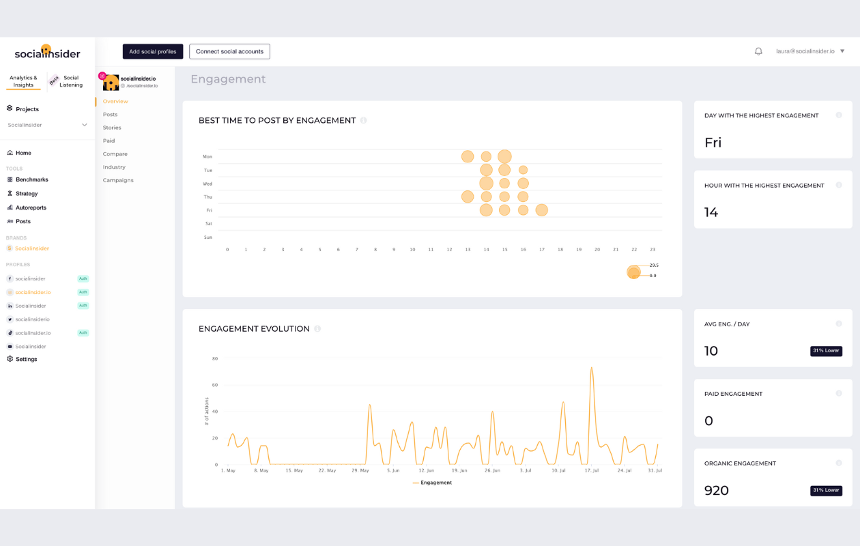Click info icon next to Best Time to Post
The image size is (860, 546).
click(364, 121)
